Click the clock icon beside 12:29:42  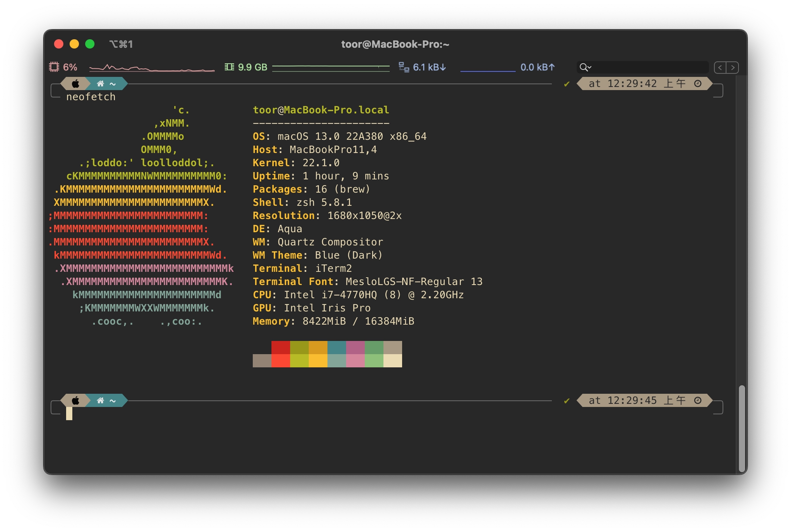(x=698, y=83)
